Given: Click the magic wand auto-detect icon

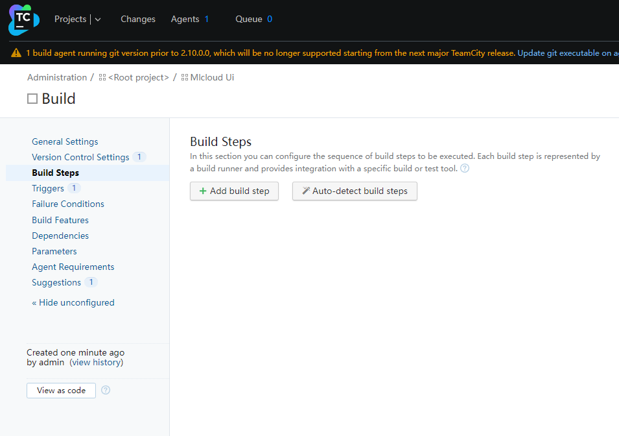Looking at the screenshot, I should 306,191.
